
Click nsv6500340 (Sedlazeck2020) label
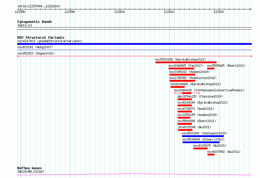point(204,133)
